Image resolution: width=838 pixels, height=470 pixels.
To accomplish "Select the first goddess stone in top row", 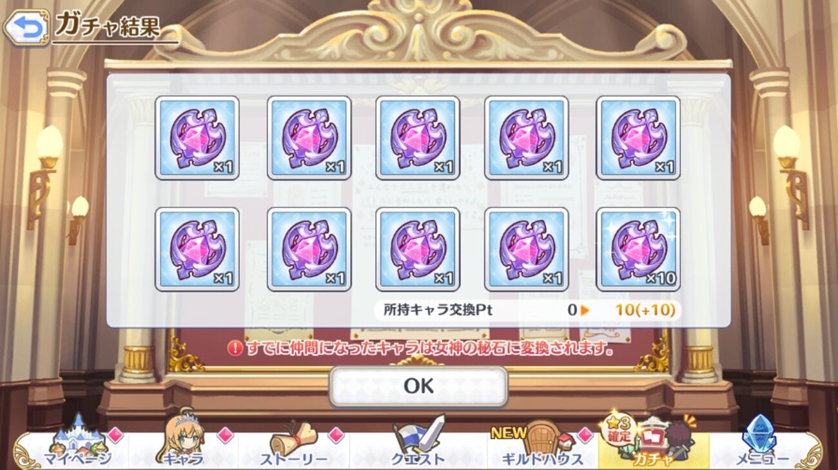I will click(x=197, y=138).
